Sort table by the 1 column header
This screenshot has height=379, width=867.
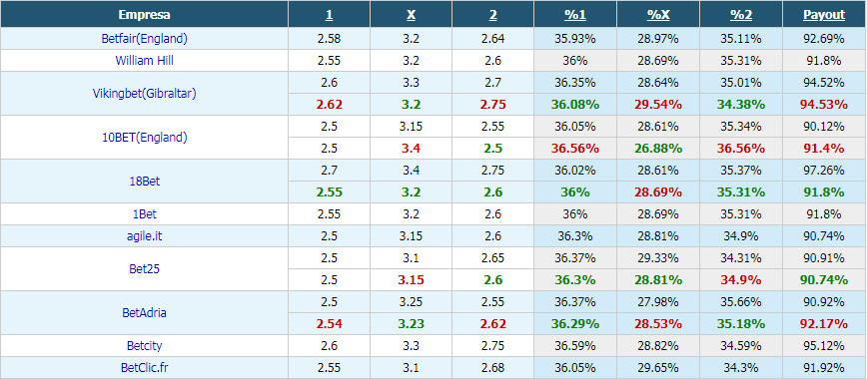click(x=329, y=15)
